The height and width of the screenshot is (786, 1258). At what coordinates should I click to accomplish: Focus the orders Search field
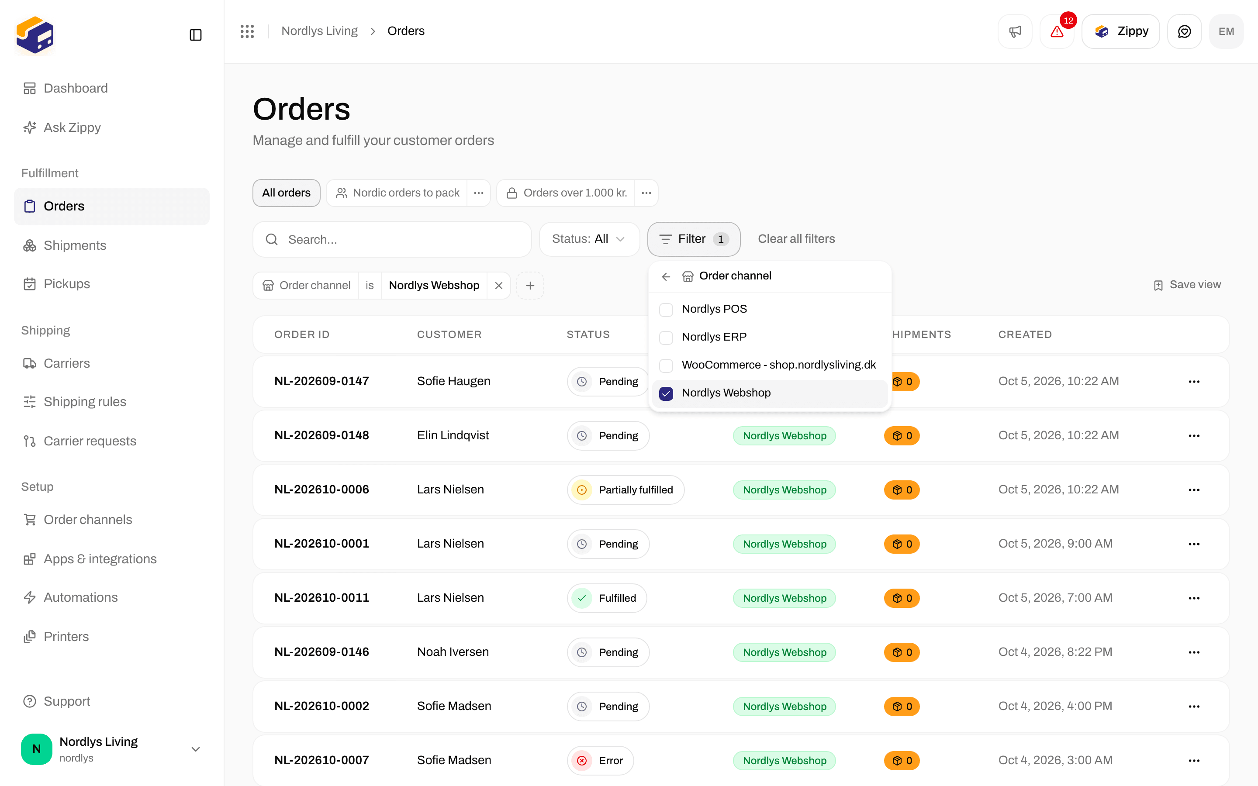[x=392, y=240]
